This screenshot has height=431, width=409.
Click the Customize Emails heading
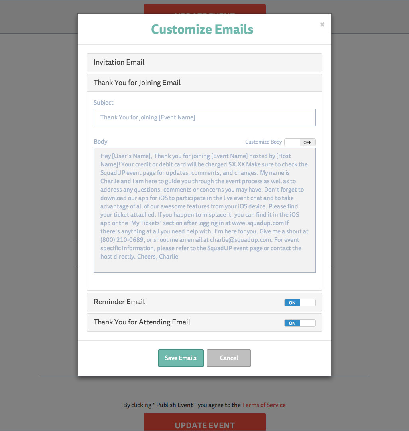coord(202,29)
